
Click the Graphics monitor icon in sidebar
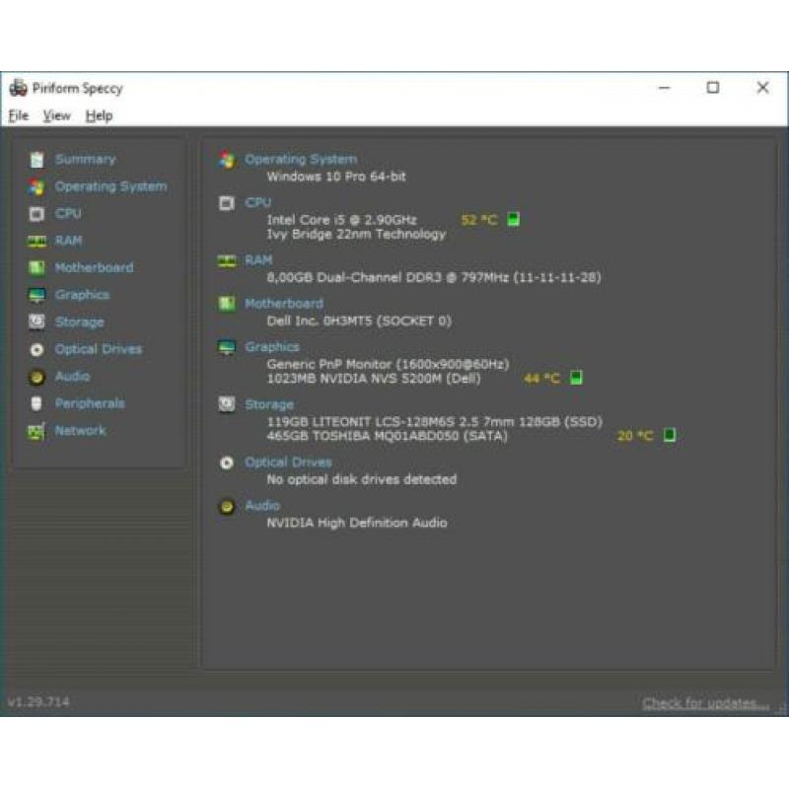pyautogui.click(x=36, y=295)
